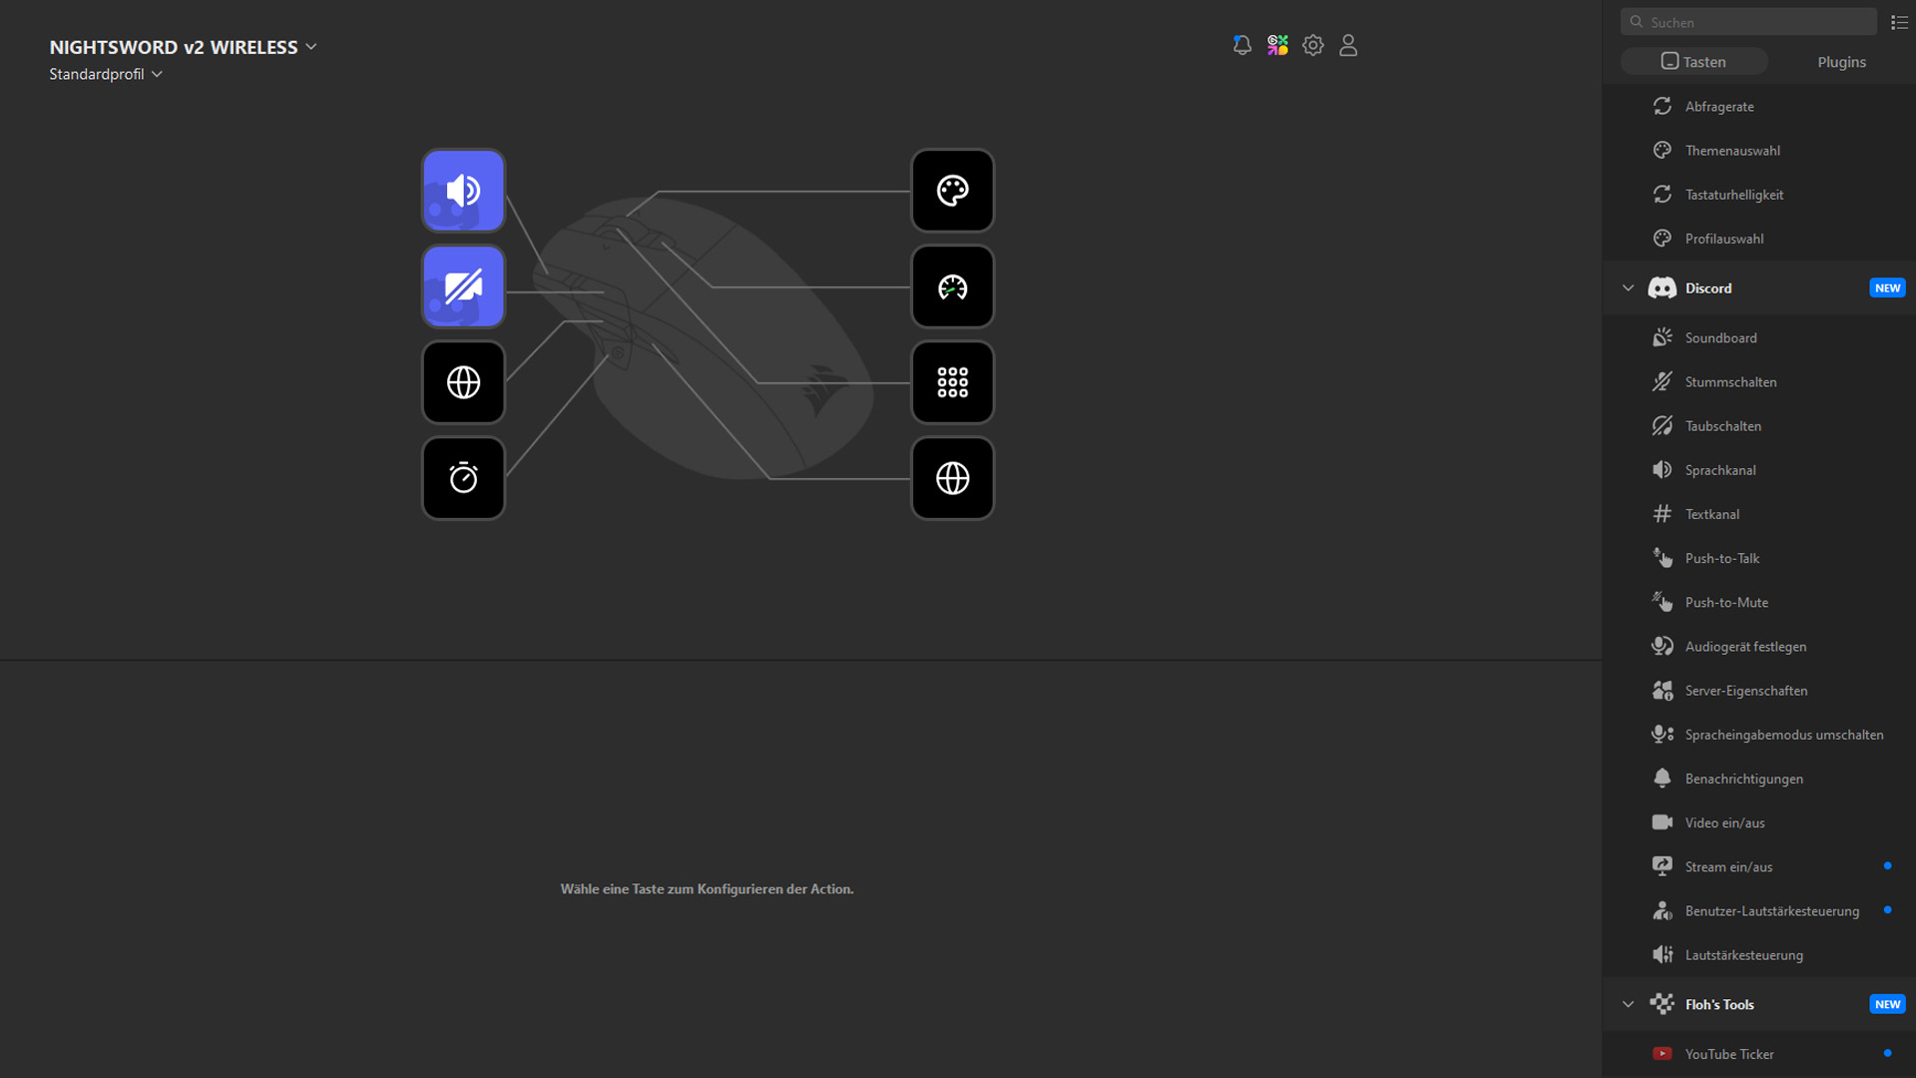Open notifications bell in header
This screenshot has width=1916, height=1078.
click(x=1241, y=45)
